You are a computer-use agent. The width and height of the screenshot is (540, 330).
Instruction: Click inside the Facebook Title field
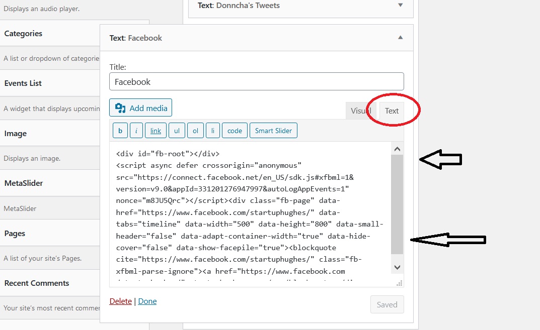click(257, 81)
